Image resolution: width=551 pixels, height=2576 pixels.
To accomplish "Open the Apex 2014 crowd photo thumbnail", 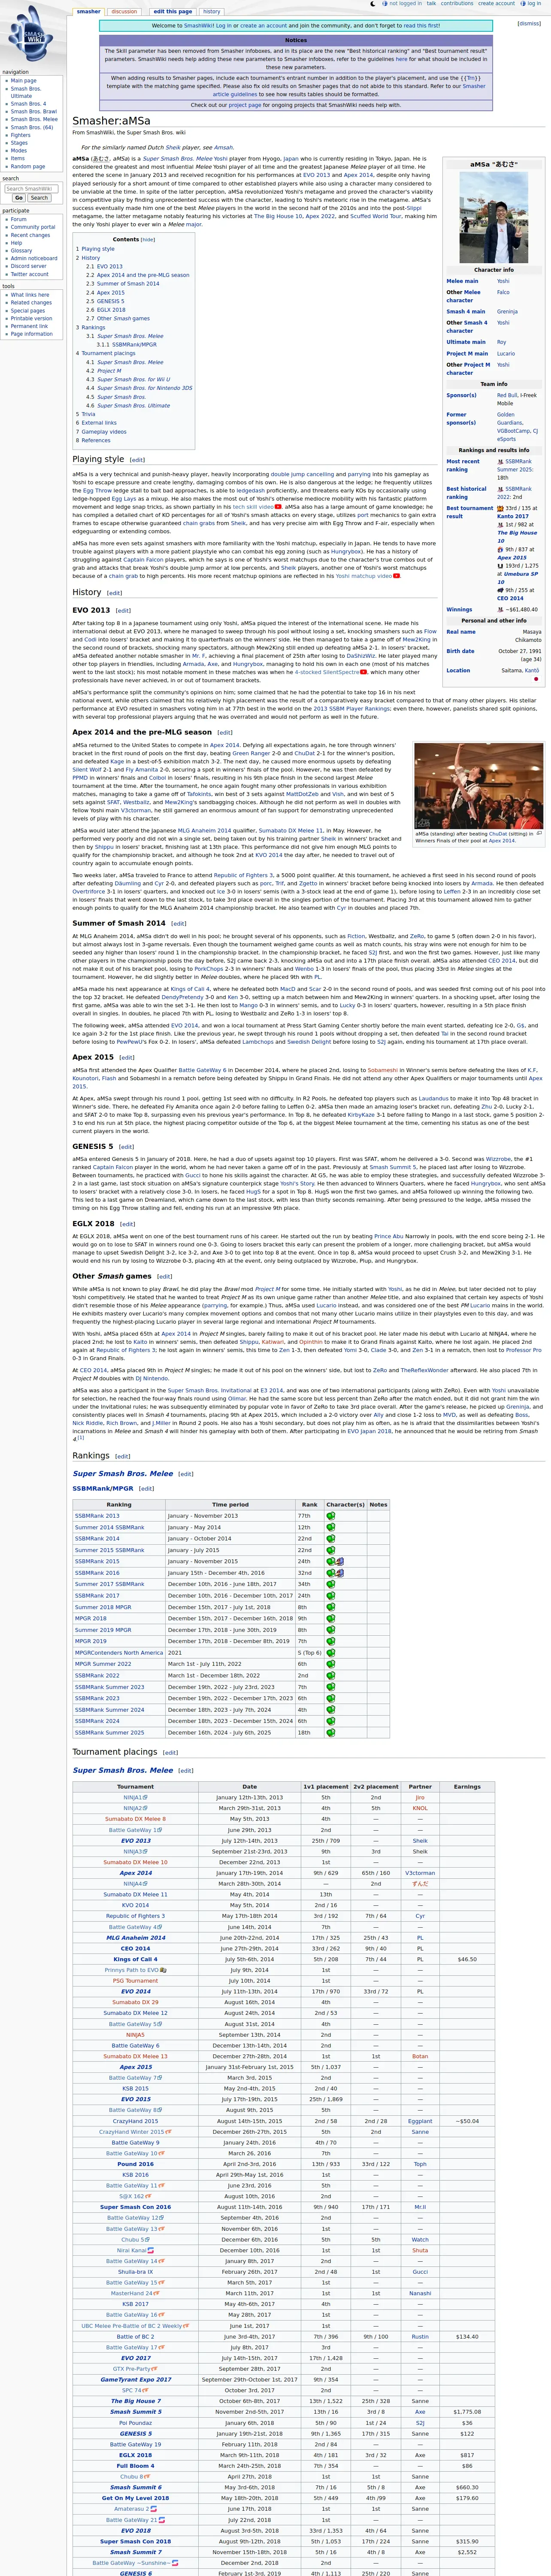I will pos(479,786).
